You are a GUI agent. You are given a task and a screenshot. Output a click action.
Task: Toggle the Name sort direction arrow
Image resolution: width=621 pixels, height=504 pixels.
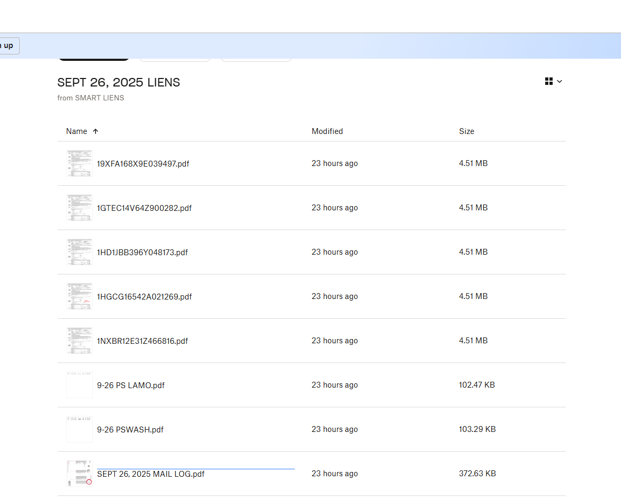click(96, 131)
